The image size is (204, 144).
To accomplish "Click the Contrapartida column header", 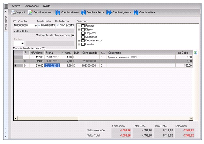I will point(90,52).
